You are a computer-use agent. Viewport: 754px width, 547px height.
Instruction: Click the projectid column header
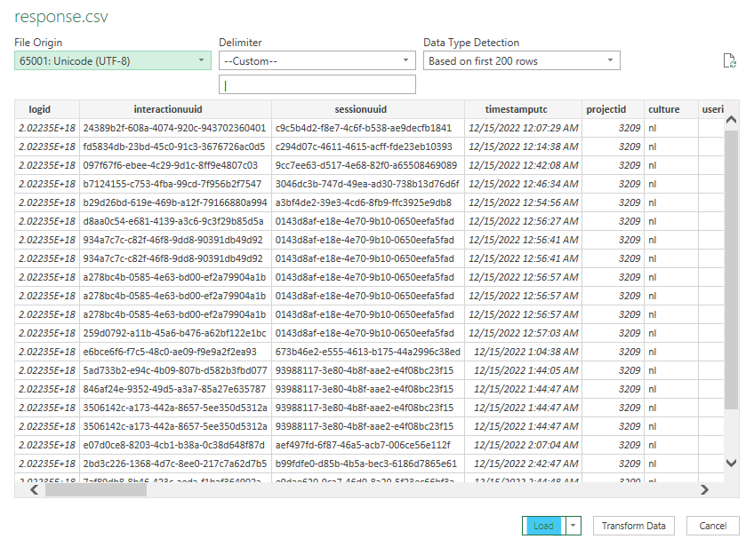pyautogui.click(x=606, y=109)
